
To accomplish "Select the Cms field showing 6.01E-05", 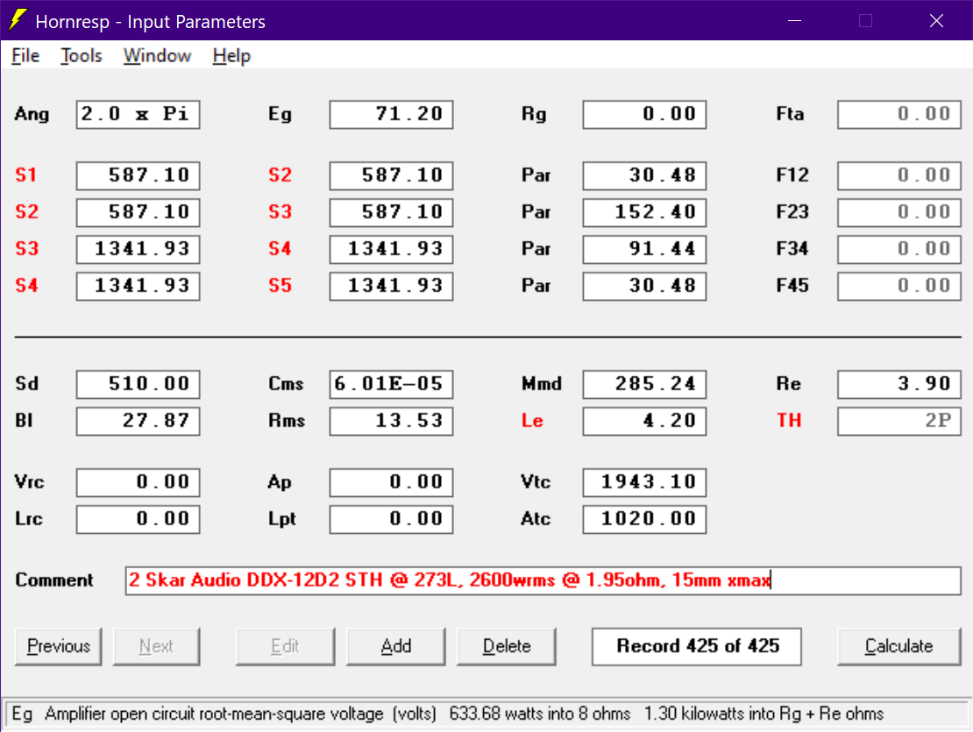I will 391,384.
